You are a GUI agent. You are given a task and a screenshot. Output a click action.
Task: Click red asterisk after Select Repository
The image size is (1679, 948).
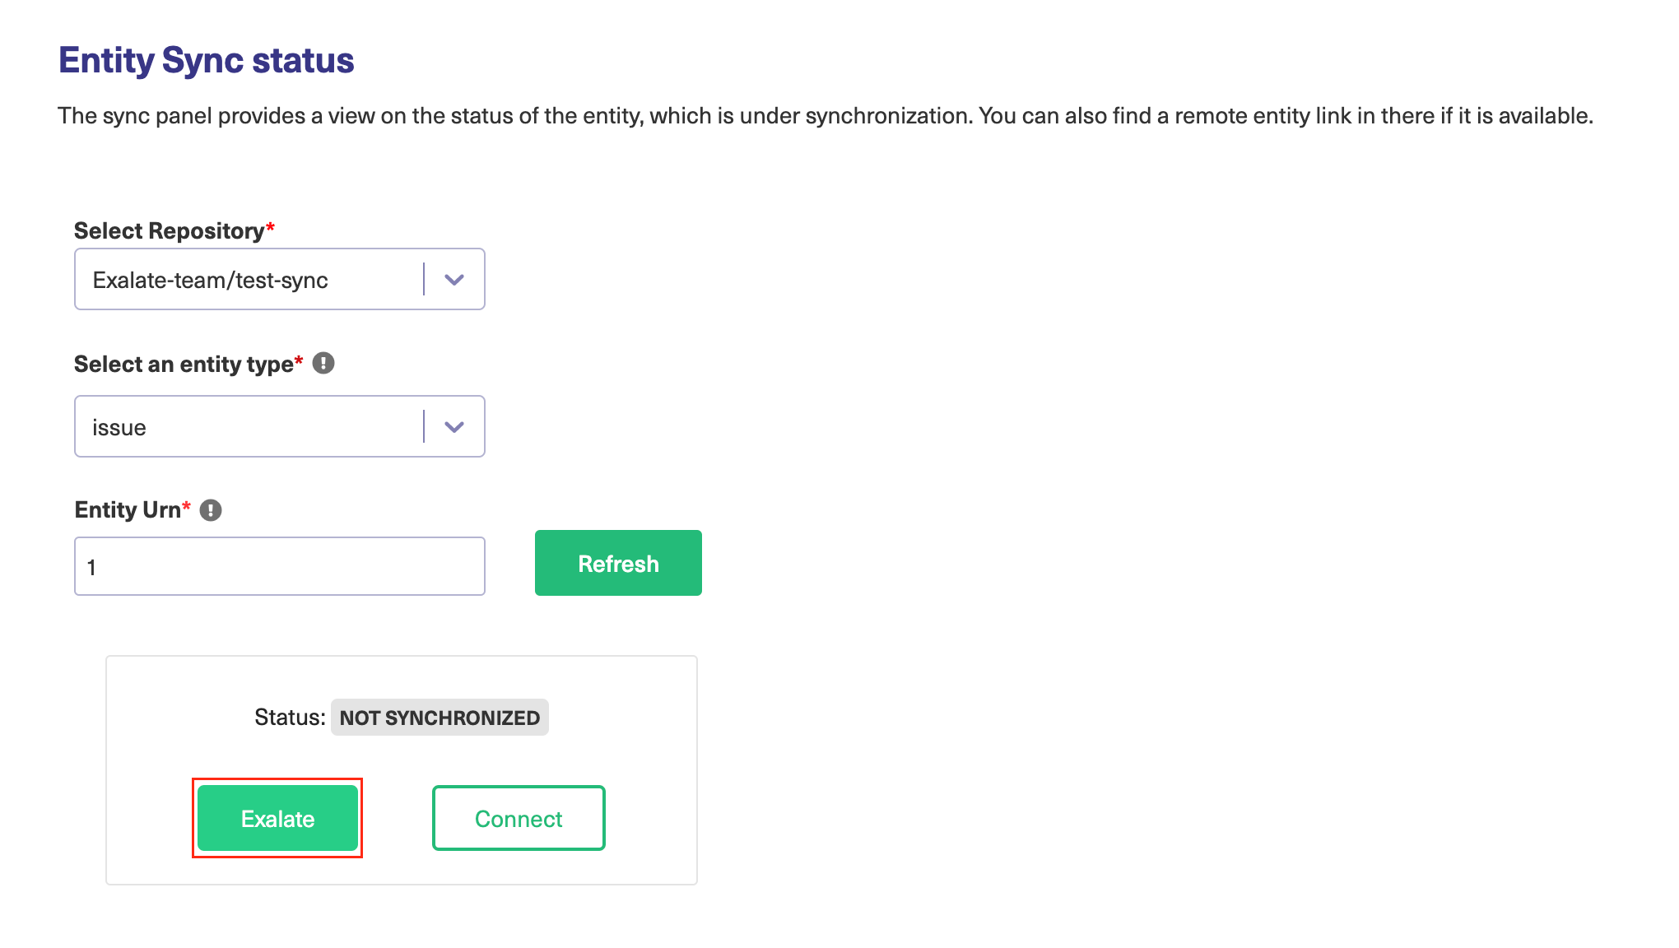[x=270, y=227]
